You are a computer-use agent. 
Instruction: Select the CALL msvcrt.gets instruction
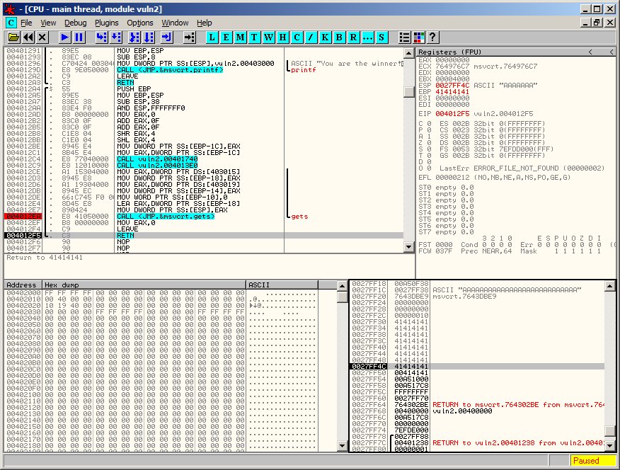tap(166, 216)
